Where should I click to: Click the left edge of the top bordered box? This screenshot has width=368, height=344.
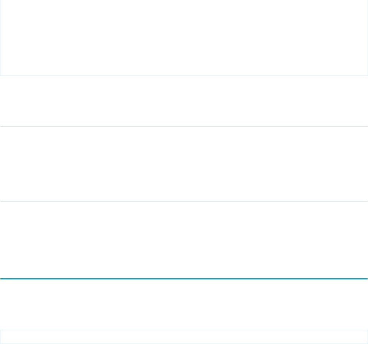(x=0, y=38)
